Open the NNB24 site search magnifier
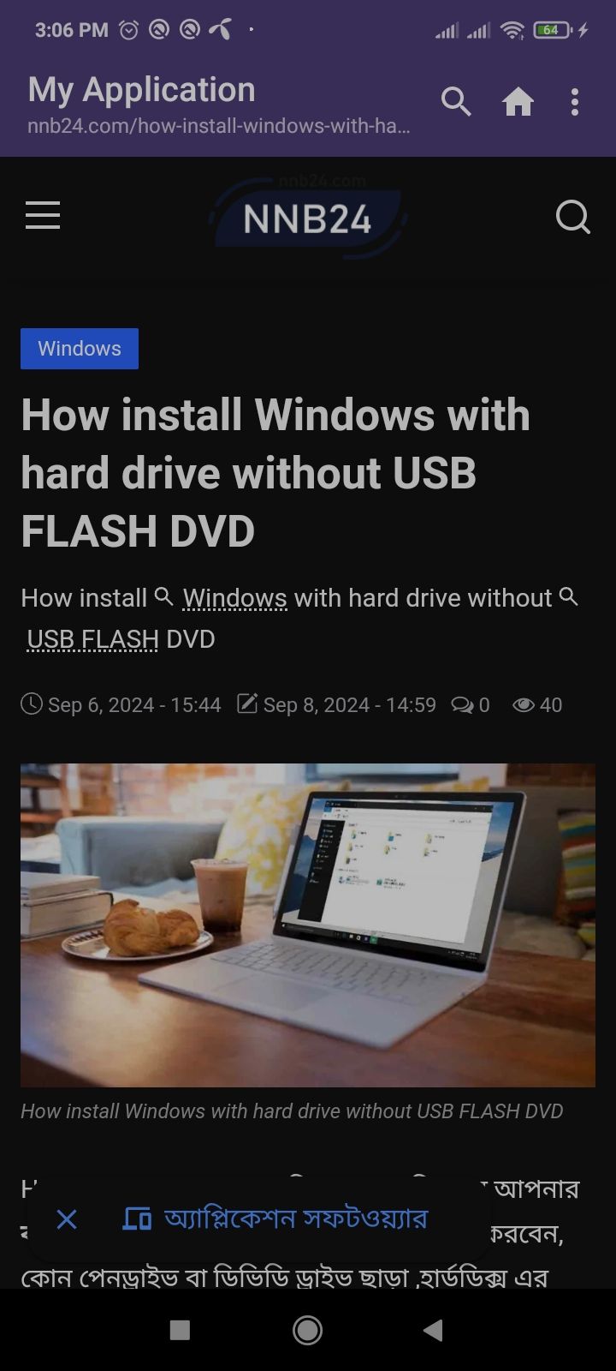Viewport: 616px width, 1371px height. click(573, 217)
